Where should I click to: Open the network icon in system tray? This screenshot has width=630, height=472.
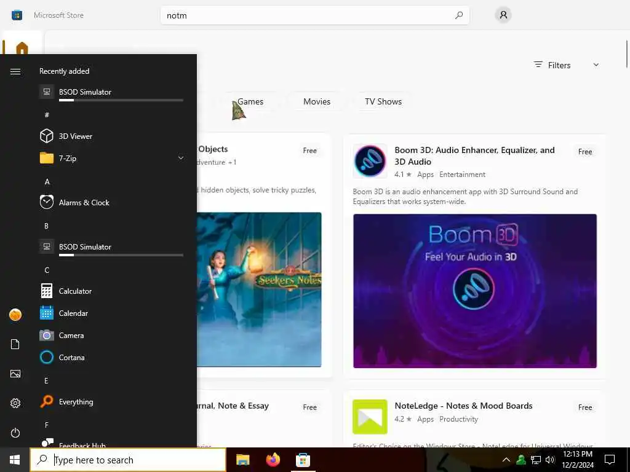tap(536, 460)
